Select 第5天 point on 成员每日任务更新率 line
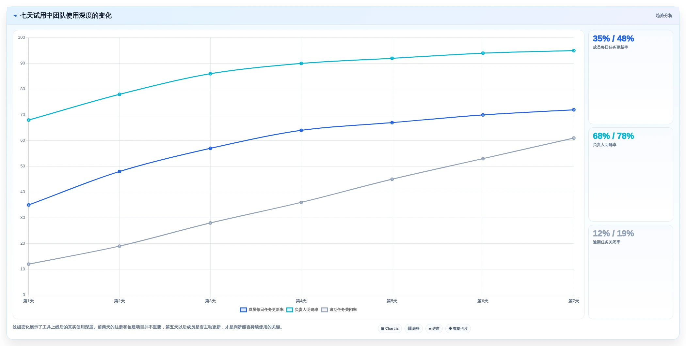The width and height of the screenshot is (686, 346). (x=392, y=123)
